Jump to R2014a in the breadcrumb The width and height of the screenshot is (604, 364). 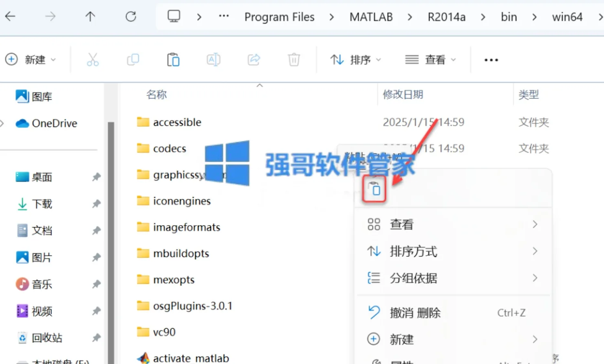coord(446,17)
